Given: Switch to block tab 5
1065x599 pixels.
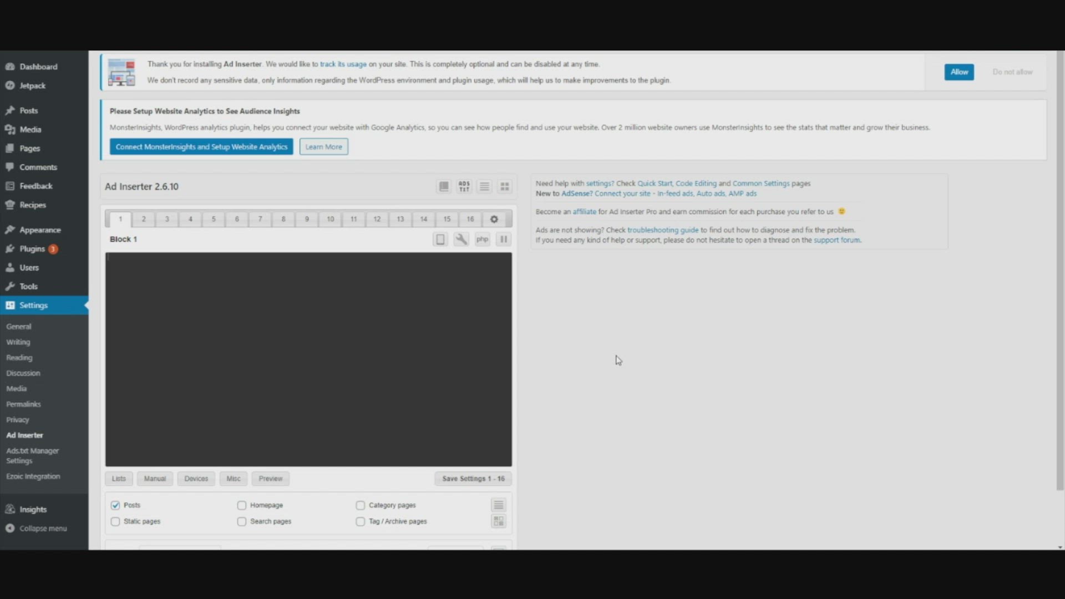Looking at the screenshot, I should [214, 219].
